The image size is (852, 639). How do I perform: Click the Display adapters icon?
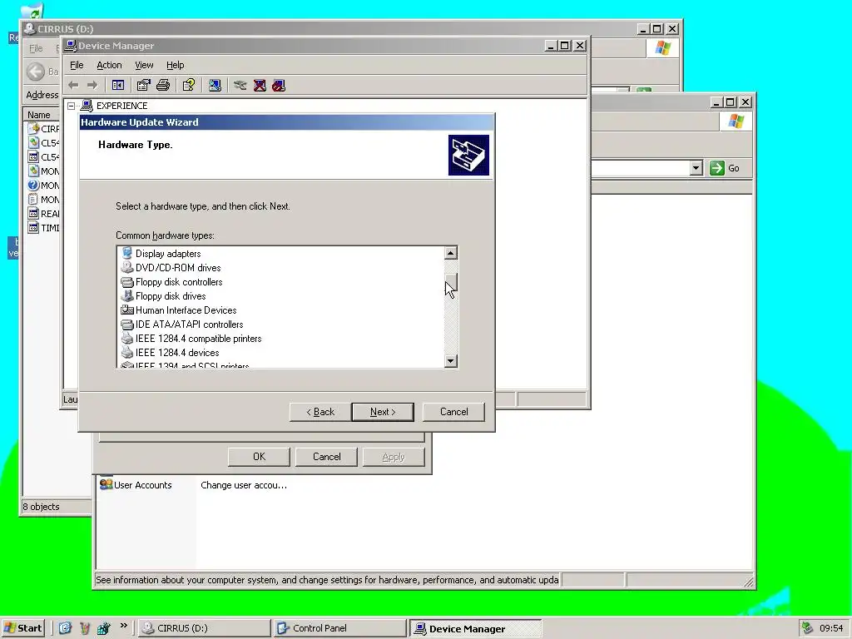tap(127, 253)
